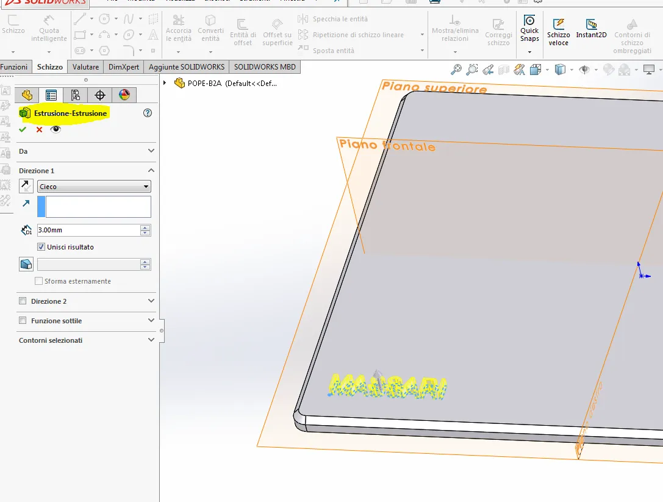Image resolution: width=663 pixels, height=502 pixels.
Task: Open the DimXpertManager crosshair tab
Action: point(100,95)
